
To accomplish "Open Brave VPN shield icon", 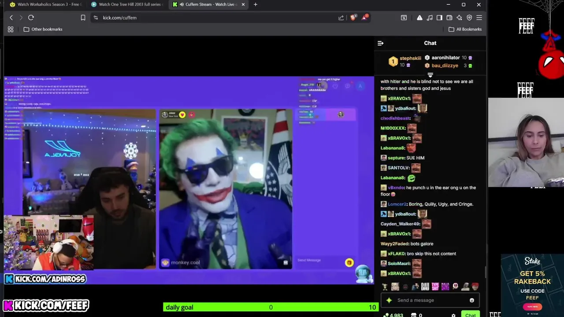I will tap(469, 18).
